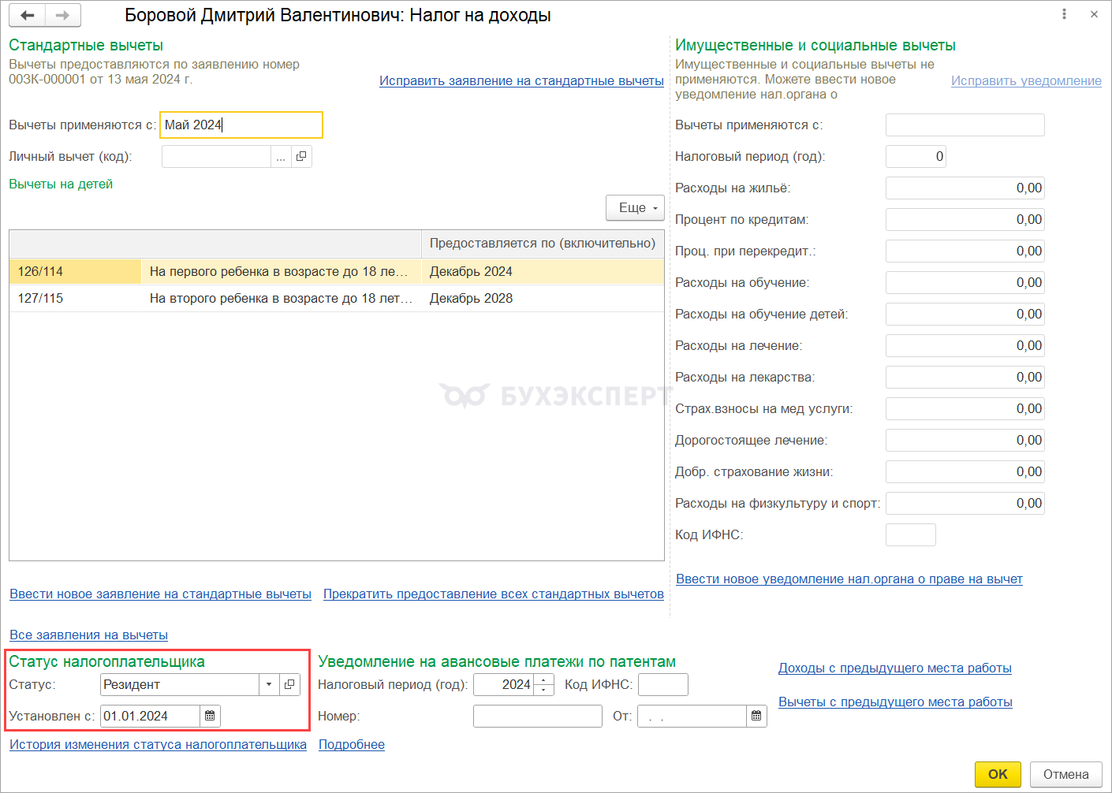Open calendar for patent notification date
Image resolution: width=1112 pixels, height=793 pixels.
tap(756, 716)
